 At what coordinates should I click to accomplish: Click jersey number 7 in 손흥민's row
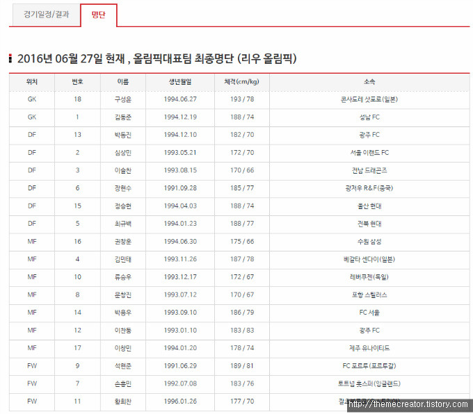click(x=77, y=384)
